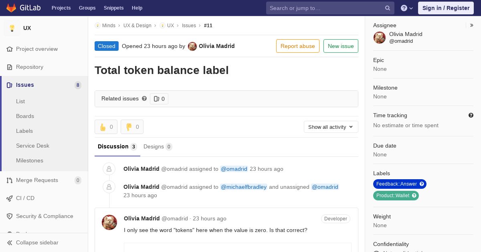
Task: Click the Issues sidebar icon
Action: coord(10,85)
